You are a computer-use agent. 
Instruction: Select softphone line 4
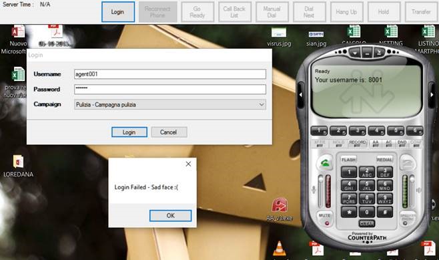376,131
